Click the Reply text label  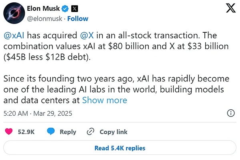(68, 132)
